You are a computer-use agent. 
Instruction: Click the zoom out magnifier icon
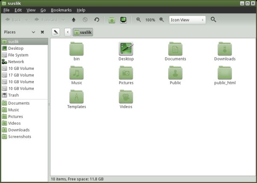[x=139, y=20]
